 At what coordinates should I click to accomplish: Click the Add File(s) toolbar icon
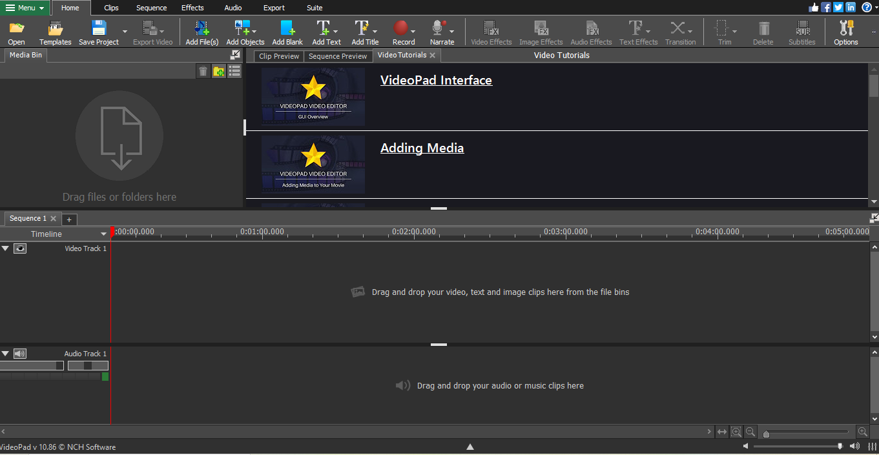(x=202, y=28)
